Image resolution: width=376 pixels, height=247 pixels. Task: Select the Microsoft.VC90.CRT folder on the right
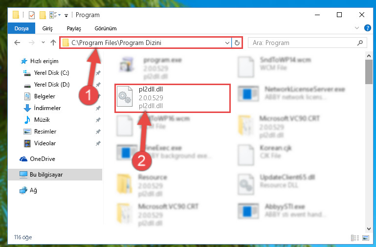(x=279, y=127)
